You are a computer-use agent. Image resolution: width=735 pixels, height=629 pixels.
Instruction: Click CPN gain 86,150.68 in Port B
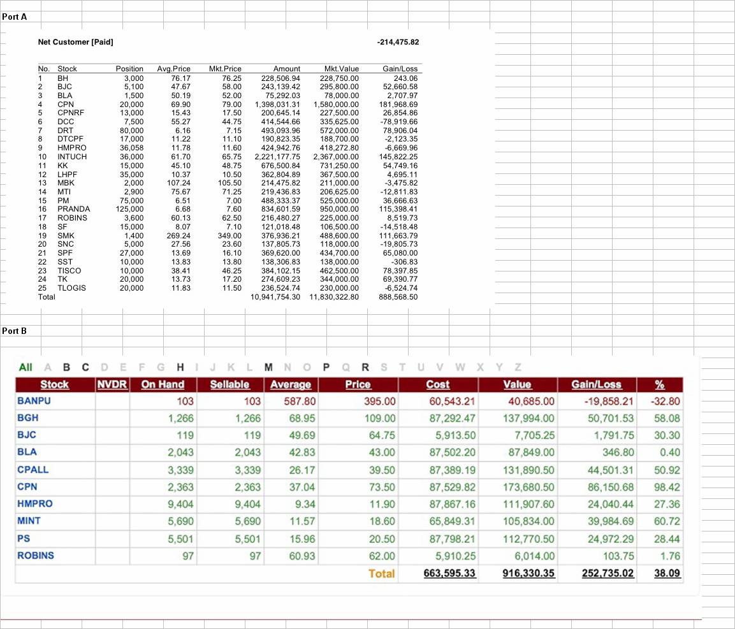point(611,487)
